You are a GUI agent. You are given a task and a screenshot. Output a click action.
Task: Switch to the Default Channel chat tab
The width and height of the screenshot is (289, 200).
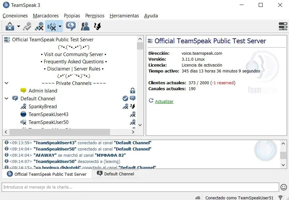tap(116, 174)
